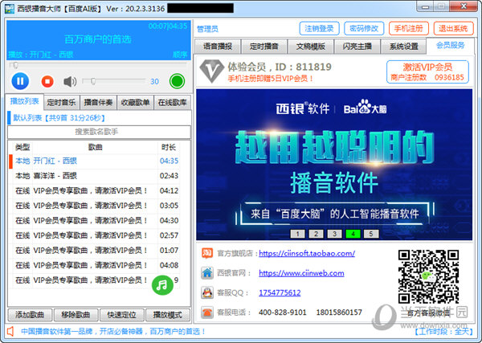Click the 快速定位 button
The width and height of the screenshot is (482, 343).
tap(122, 315)
